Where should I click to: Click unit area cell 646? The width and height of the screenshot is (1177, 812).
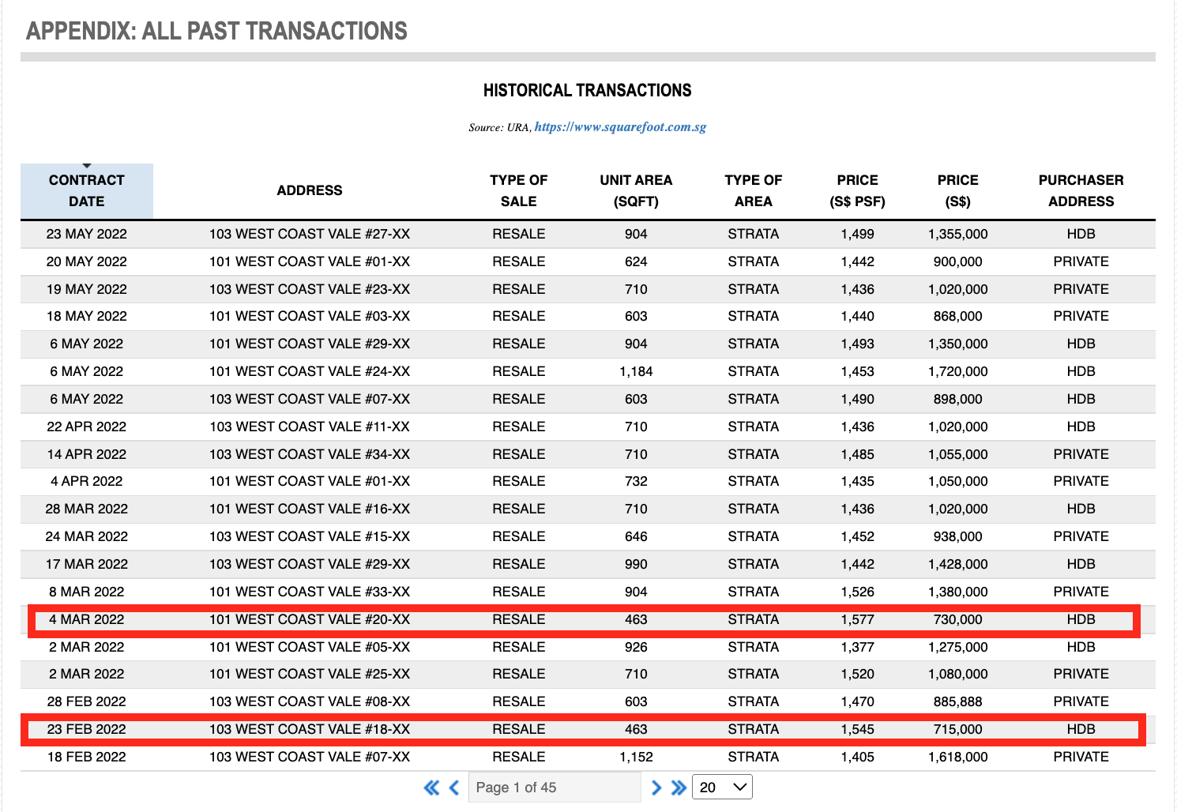636,536
